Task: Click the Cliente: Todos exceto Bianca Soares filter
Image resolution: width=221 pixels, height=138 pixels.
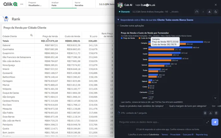Action: click(x=175, y=20)
